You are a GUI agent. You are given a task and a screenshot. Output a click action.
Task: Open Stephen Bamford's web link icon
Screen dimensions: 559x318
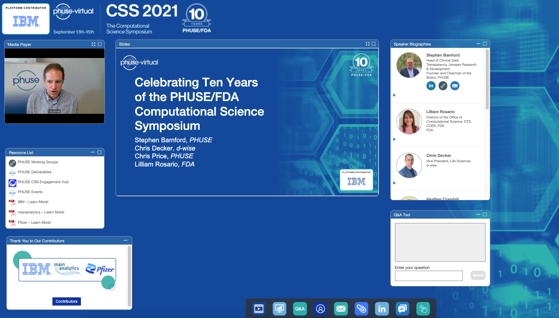pyautogui.click(x=443, y=86)
